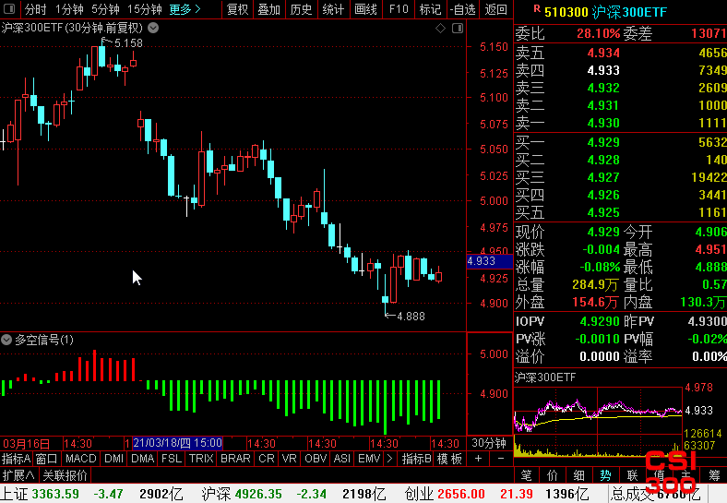Switch indicator to EMV

tap(369, 459)
